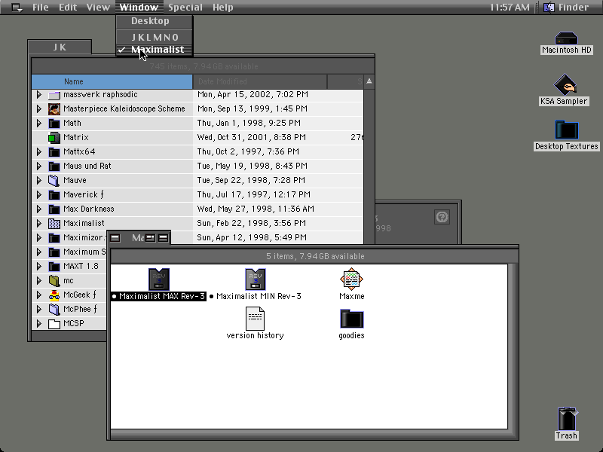Choose Desktop in Window menu
Viewport: 603px width, 452px height.
154,21
